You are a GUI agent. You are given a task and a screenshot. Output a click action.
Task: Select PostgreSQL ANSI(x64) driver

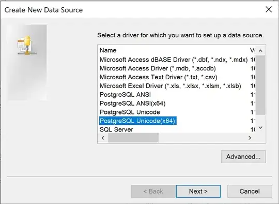tap(133, 103)
